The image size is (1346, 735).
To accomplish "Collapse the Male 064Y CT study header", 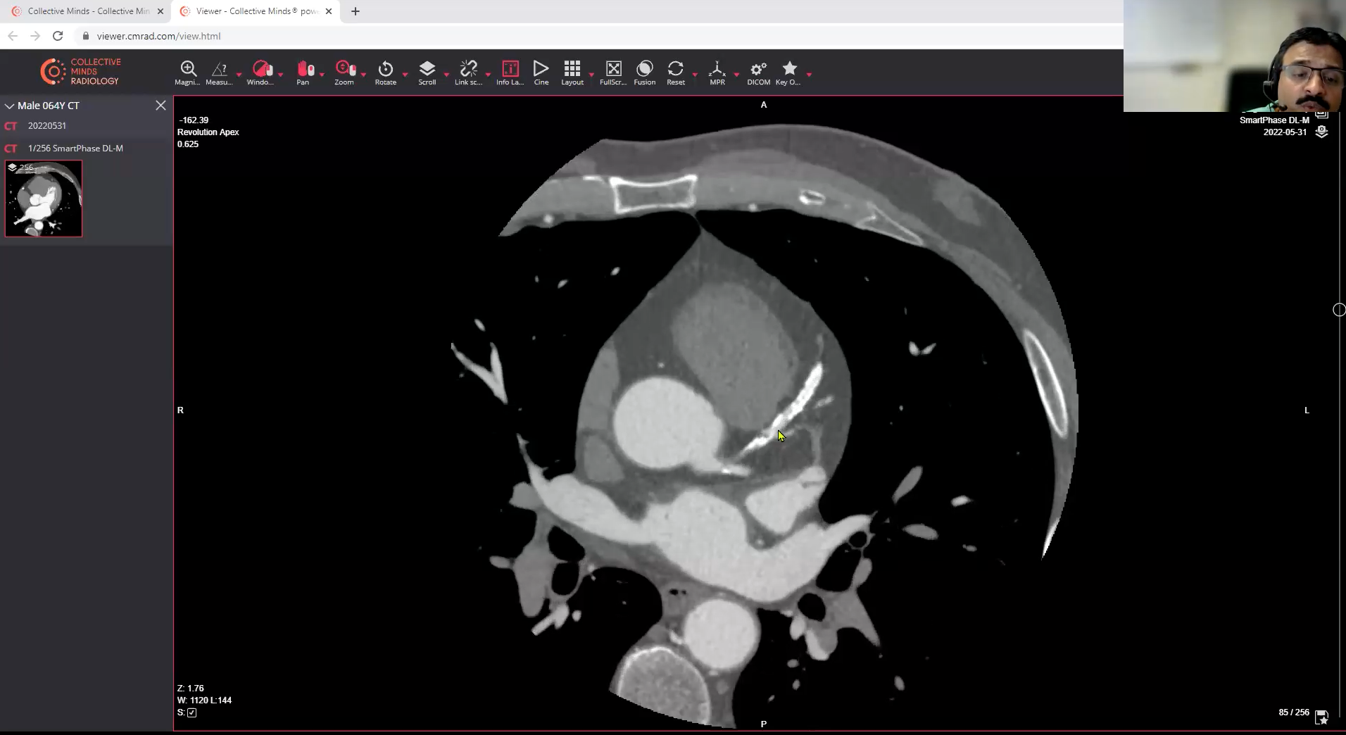I will coord(9,106).
